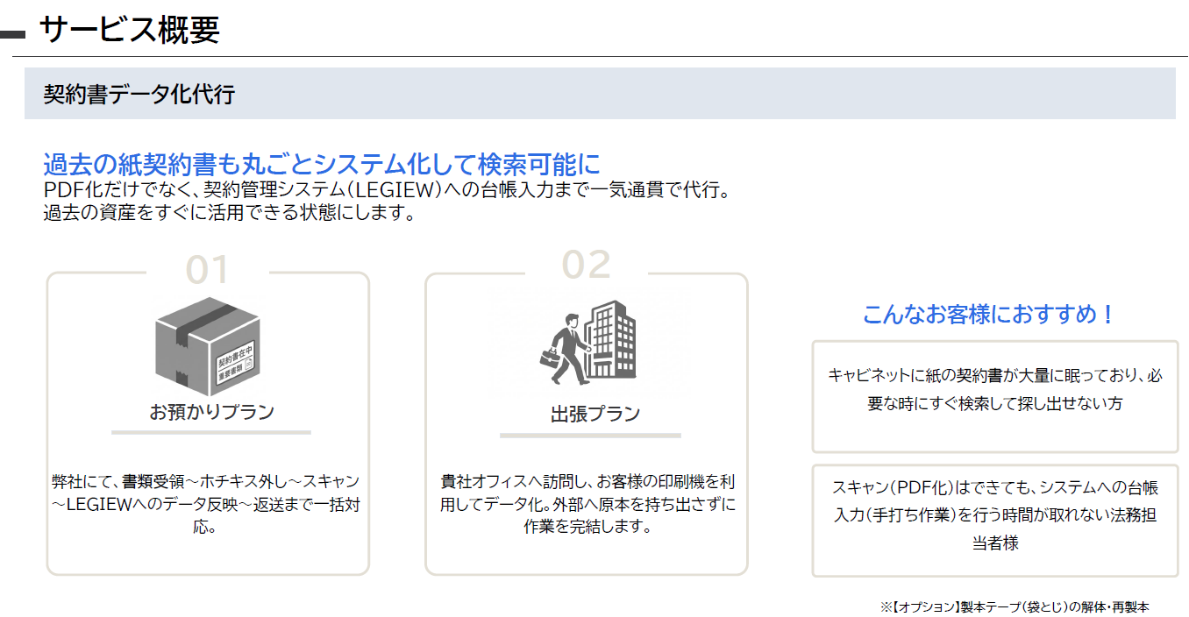1189x617 pixels.
Task: Click the businessman walking to building icon
Action: pos(587,342)
